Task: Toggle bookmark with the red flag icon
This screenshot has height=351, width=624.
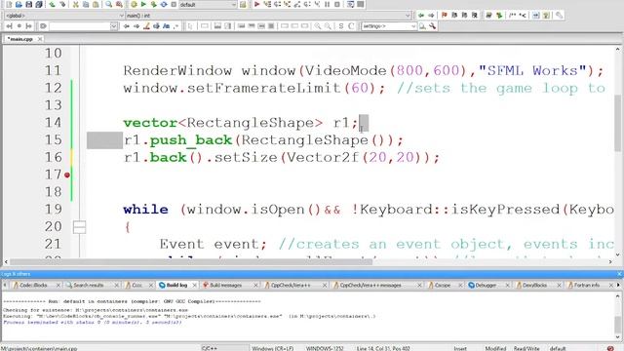Action: click(x=445, y=16)
